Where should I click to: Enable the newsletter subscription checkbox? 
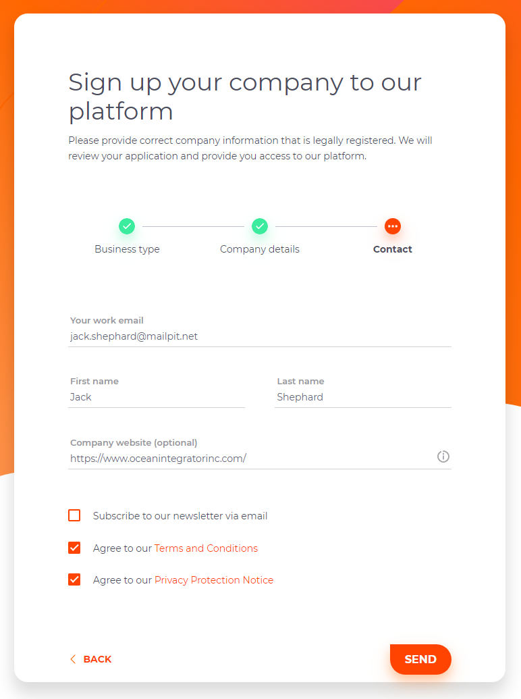tap(74, 515)
